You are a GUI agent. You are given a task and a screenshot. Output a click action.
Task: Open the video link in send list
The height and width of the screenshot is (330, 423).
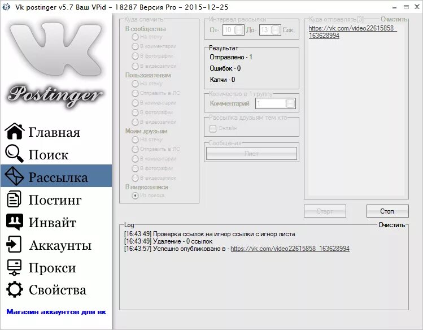[352, 32]
